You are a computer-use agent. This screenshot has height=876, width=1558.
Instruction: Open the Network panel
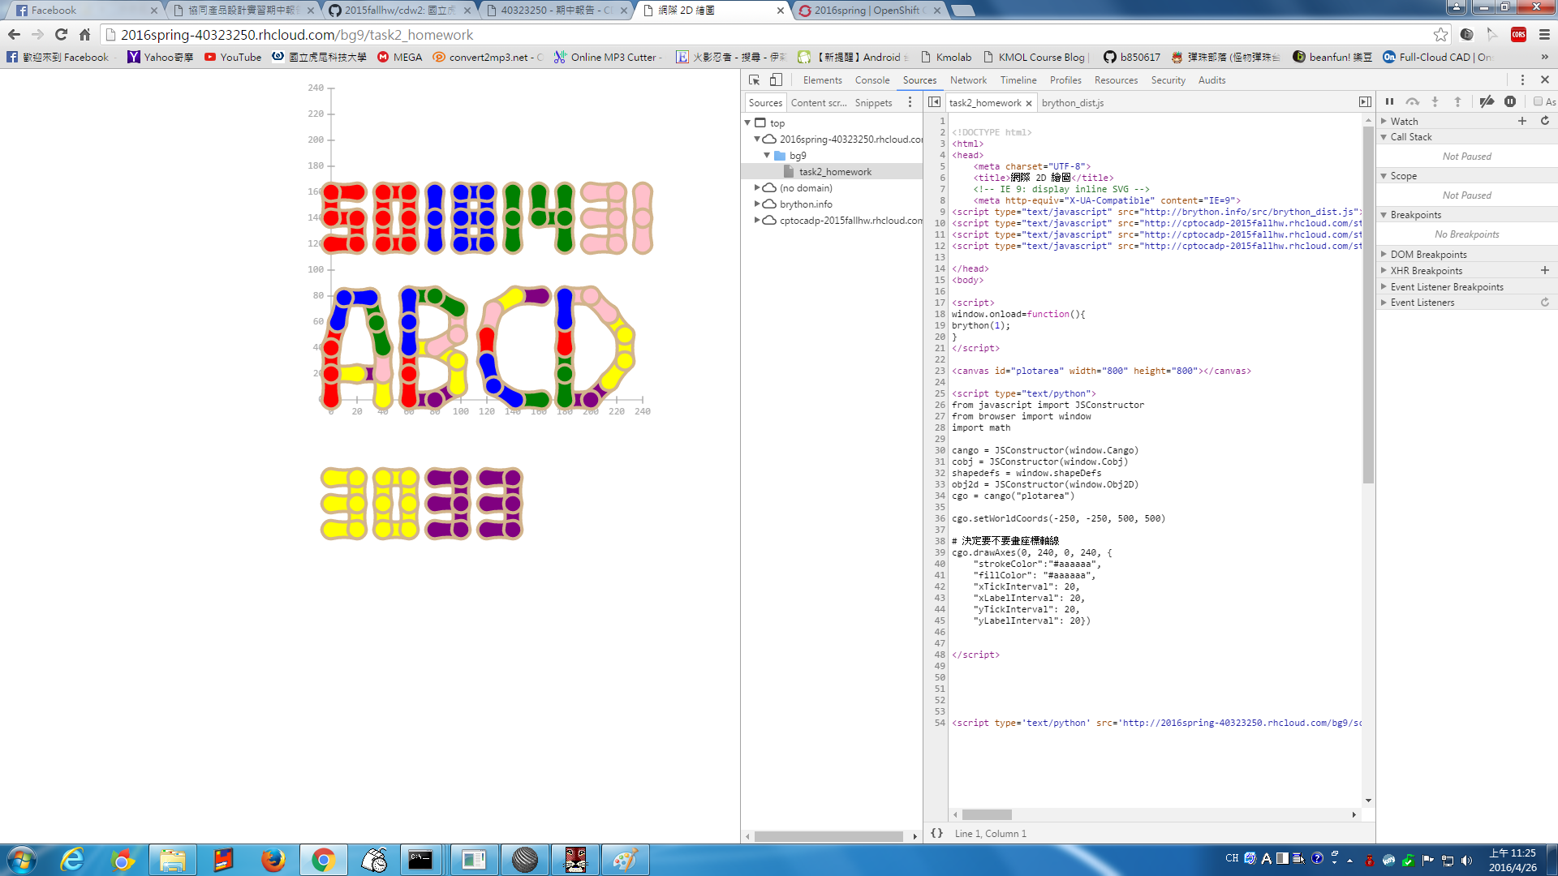pyautogui.click(x=968, y=79)
